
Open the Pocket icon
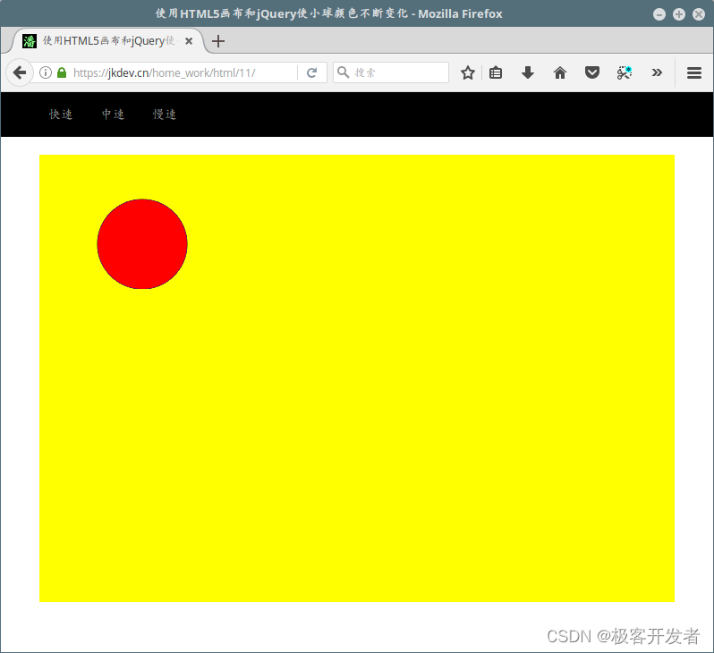pyautogui.click(x=592, y=72)
